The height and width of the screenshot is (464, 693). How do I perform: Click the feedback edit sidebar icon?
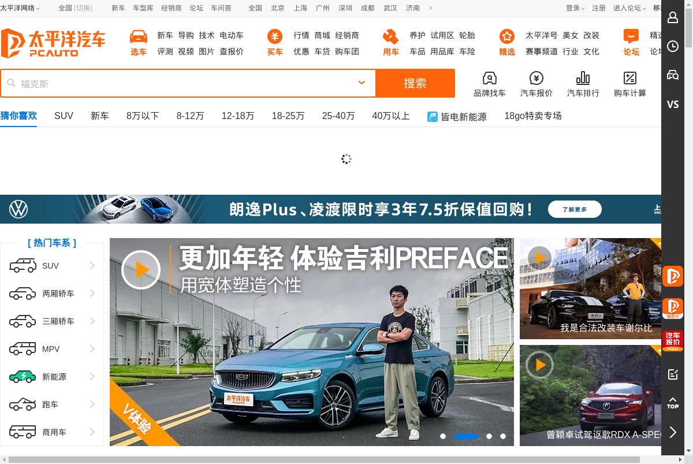673,374
